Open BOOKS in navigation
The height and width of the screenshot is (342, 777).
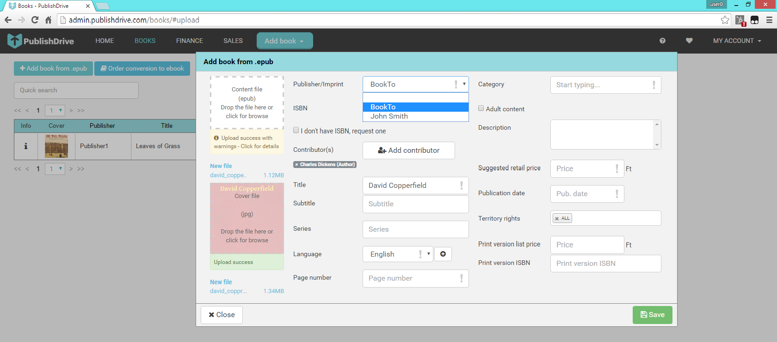(x=145, y=41)
